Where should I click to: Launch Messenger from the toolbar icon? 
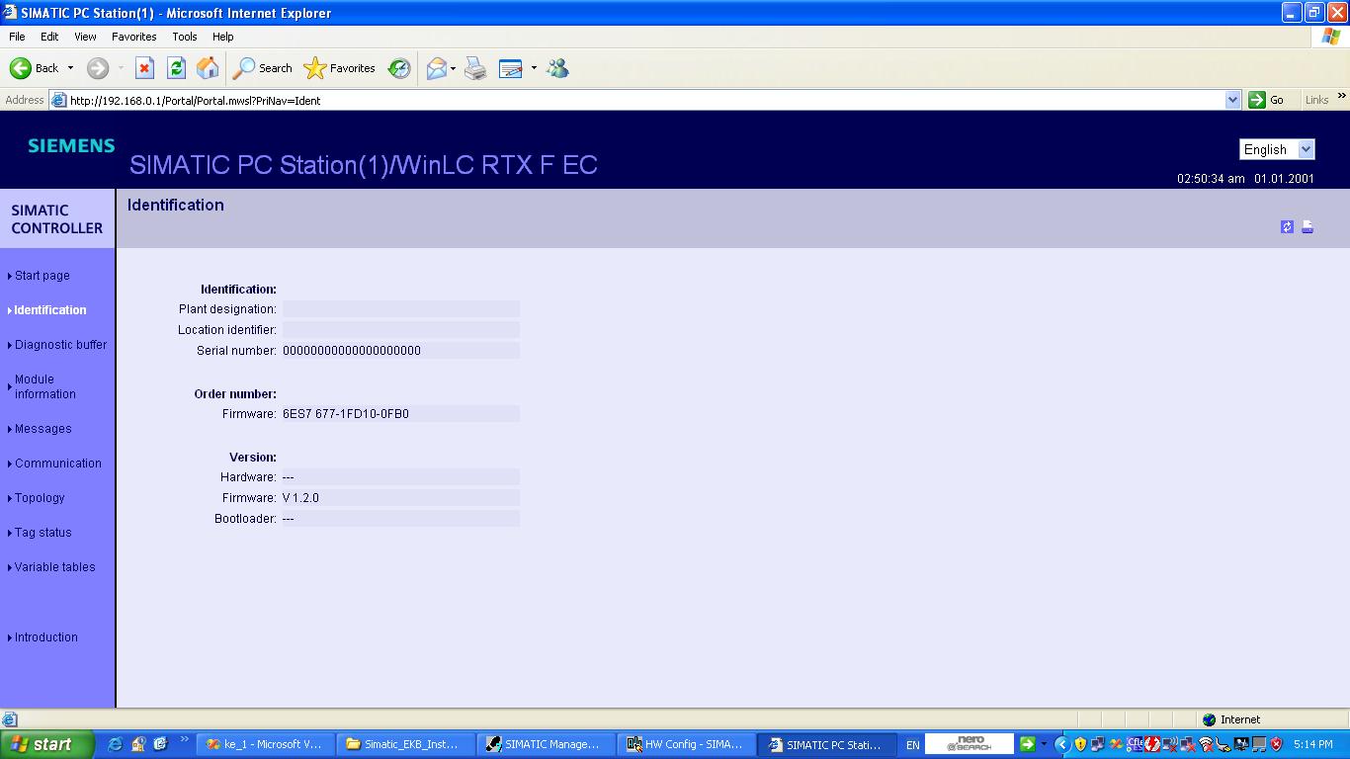pos(557,68)
